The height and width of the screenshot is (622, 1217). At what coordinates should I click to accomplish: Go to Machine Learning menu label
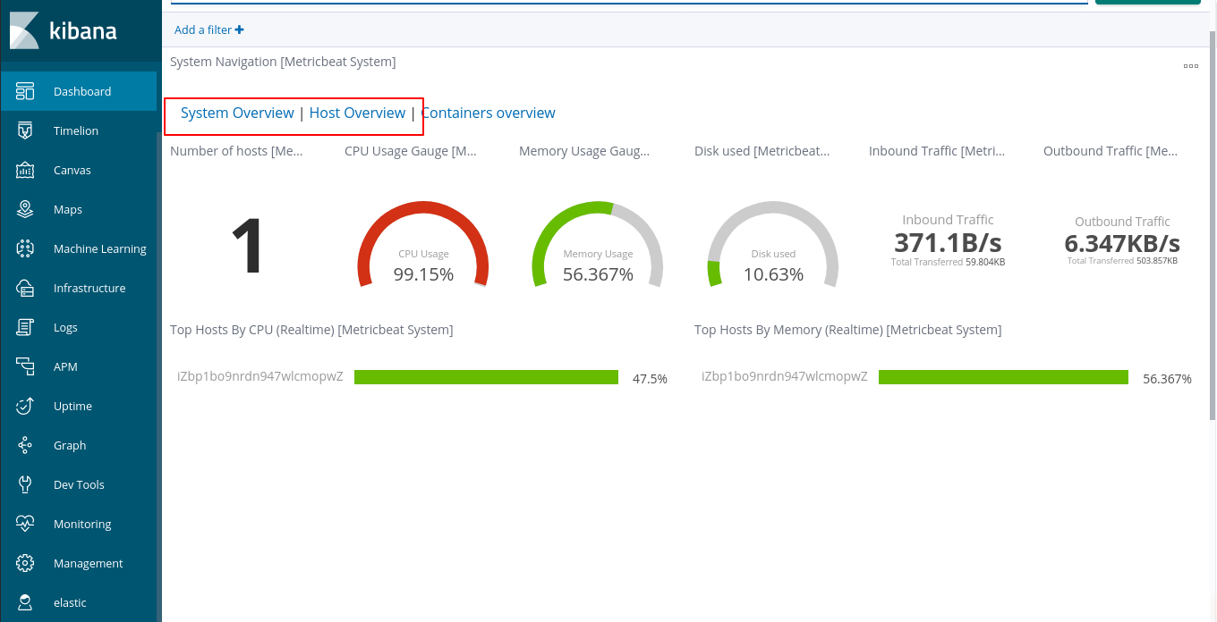(100, 248)
